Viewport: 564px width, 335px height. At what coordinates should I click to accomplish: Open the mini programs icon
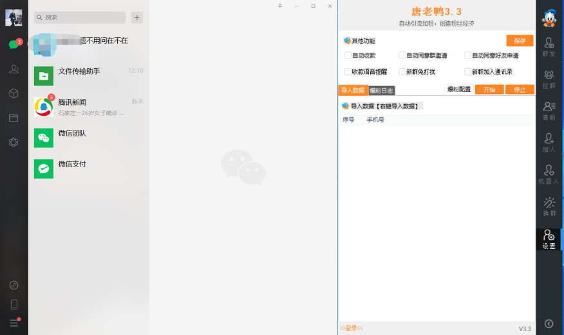14,285
